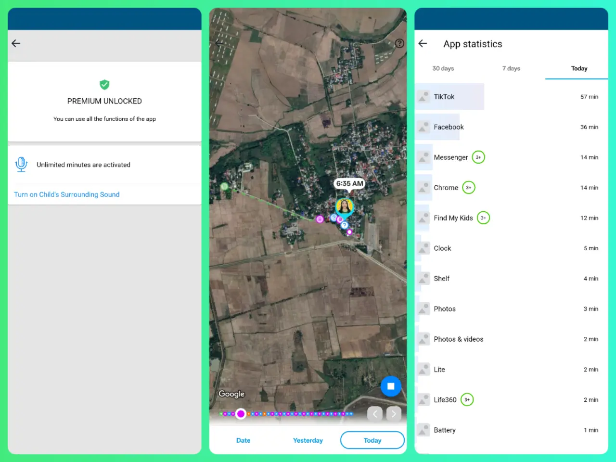Go back from the Premium Unlocked screen
616x462 pixels.
pyautogui.click(x=16, y=43)
